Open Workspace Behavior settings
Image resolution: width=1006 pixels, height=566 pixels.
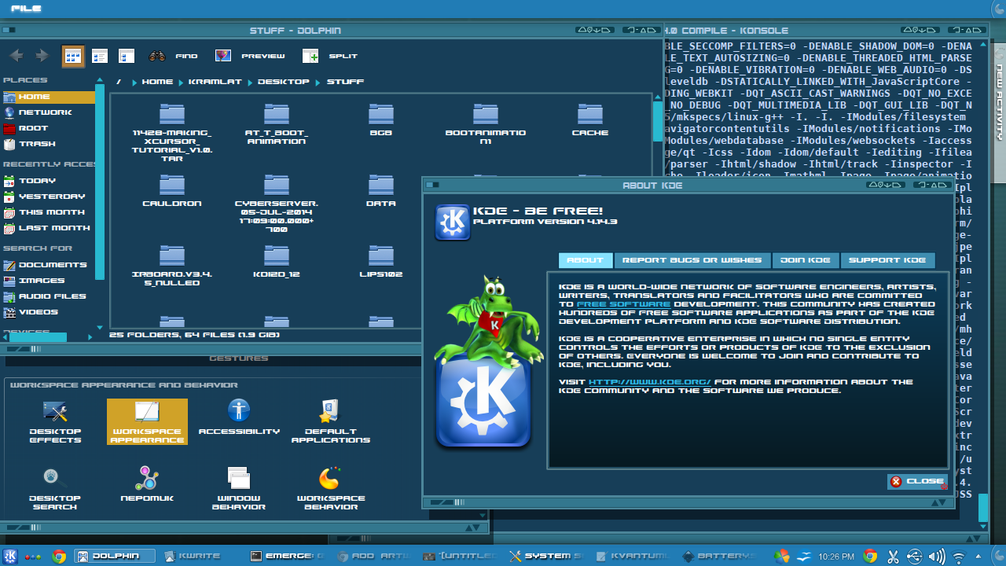[x=330, y=489]
